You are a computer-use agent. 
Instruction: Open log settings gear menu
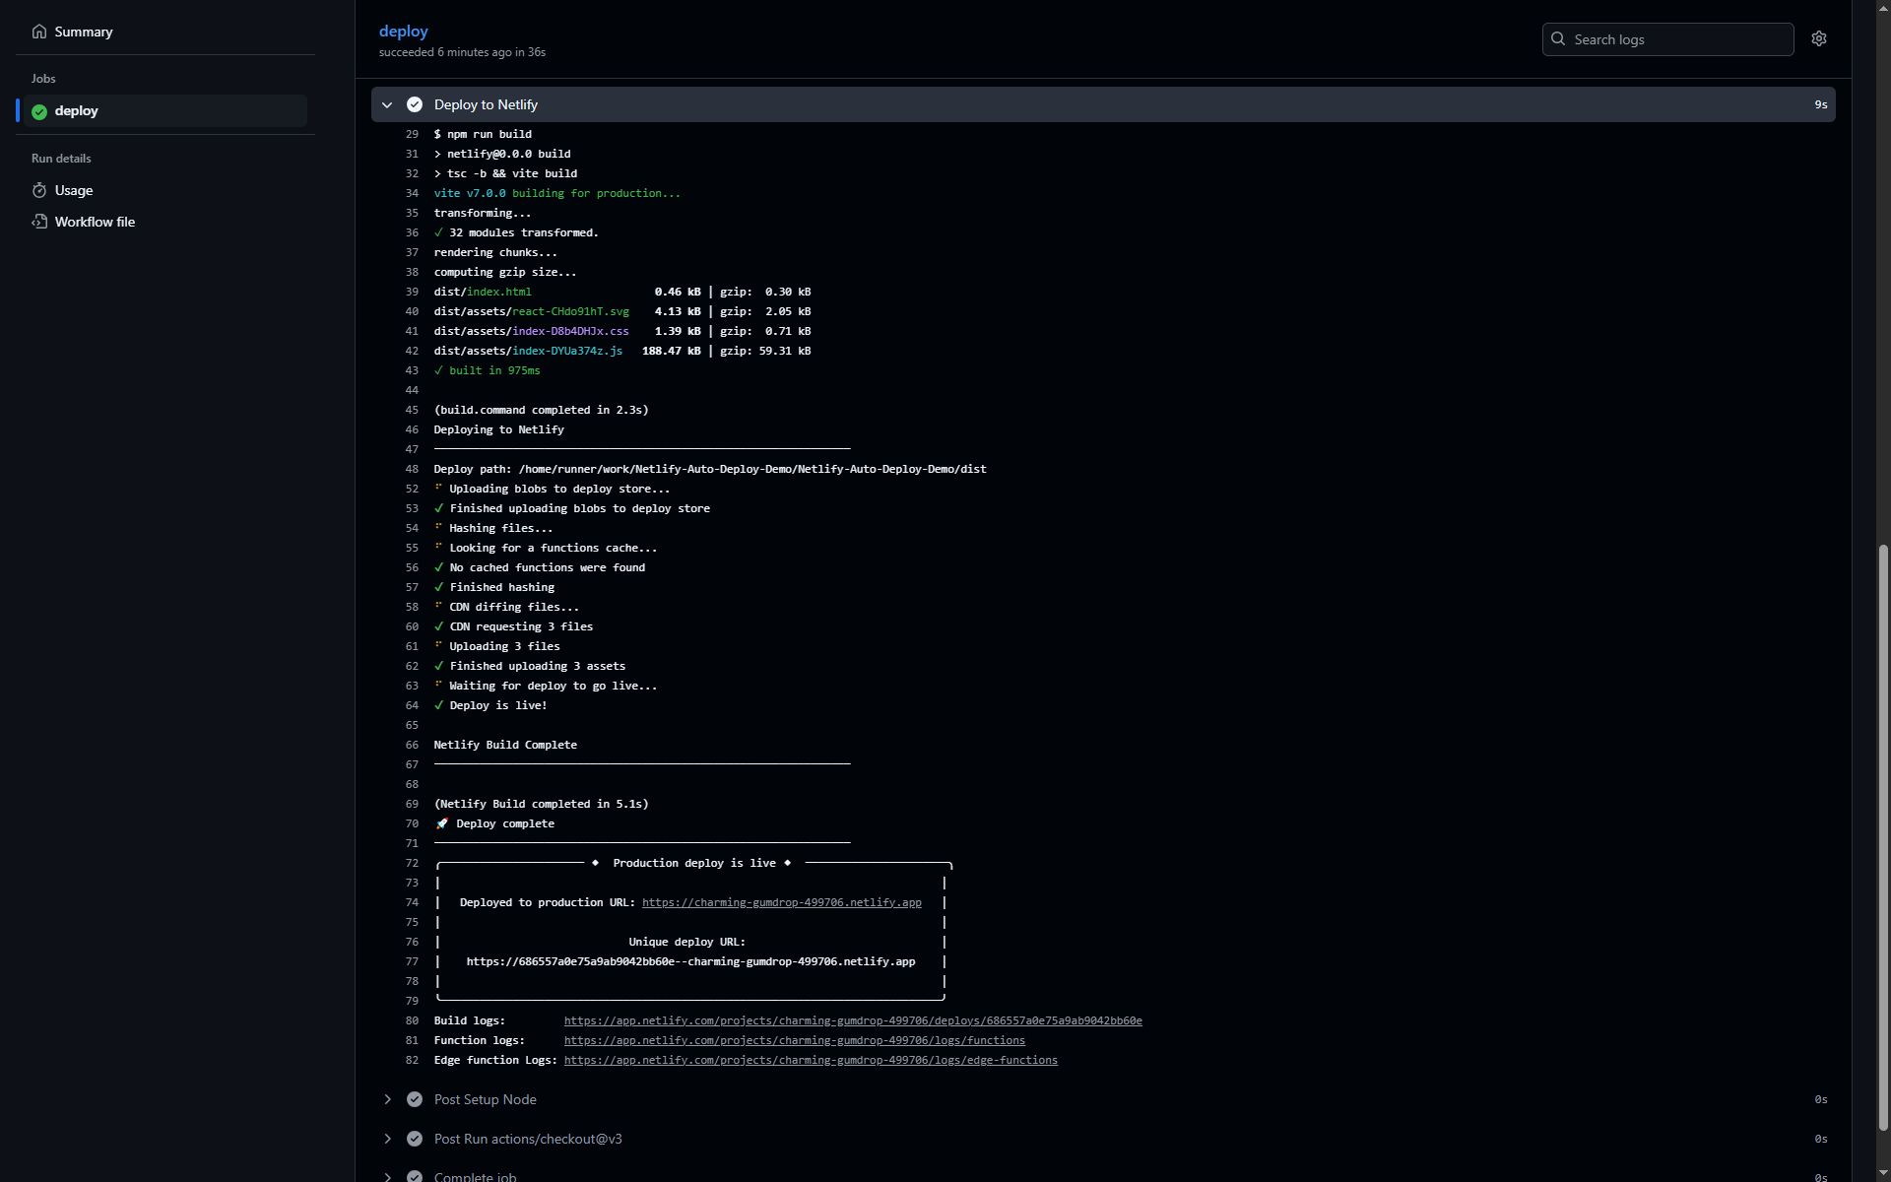[x=1819, y=38]
